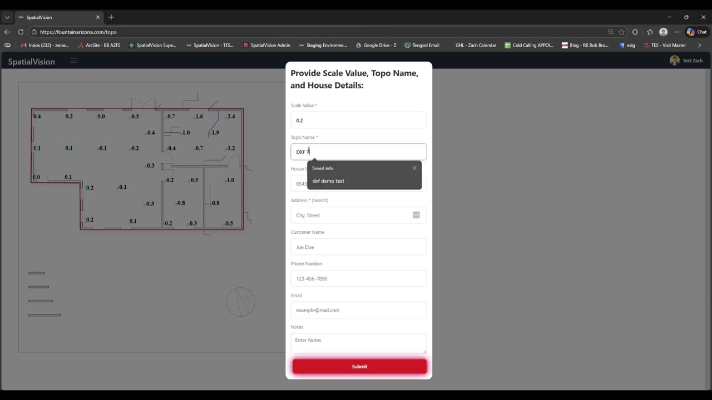Add this page to favorites star

(x=622, y=32)
